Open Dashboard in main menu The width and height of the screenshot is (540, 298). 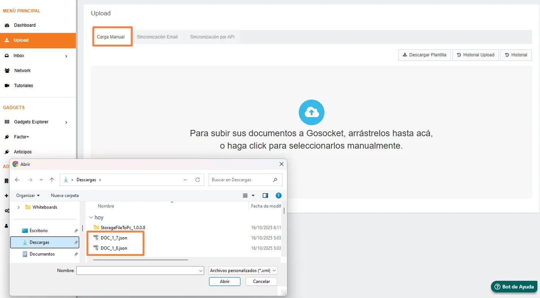25,25
